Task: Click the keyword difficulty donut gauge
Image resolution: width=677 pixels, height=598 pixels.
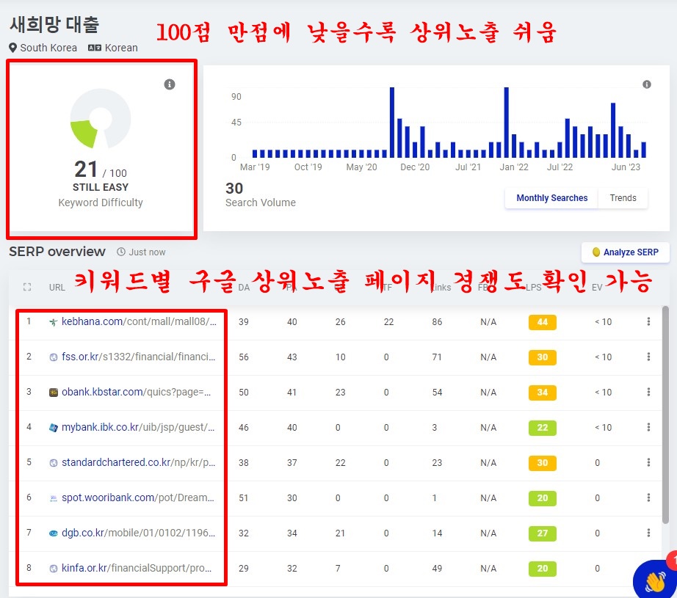Action: (100, 119)
